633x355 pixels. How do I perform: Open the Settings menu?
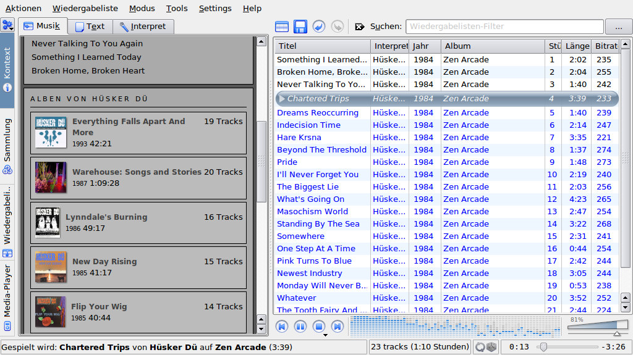point(215,9)
